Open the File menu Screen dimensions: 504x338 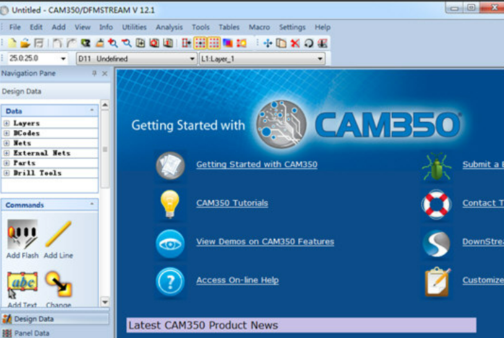(15, 27)
